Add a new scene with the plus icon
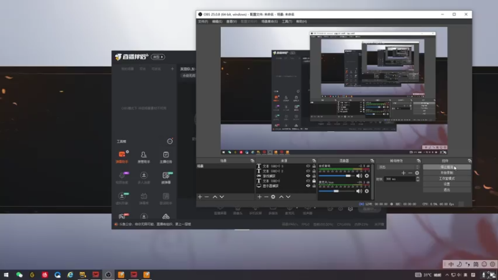Image resolution: width=498 pixels, height=280 pixels. pyautogui.click(x=200, y=197)
